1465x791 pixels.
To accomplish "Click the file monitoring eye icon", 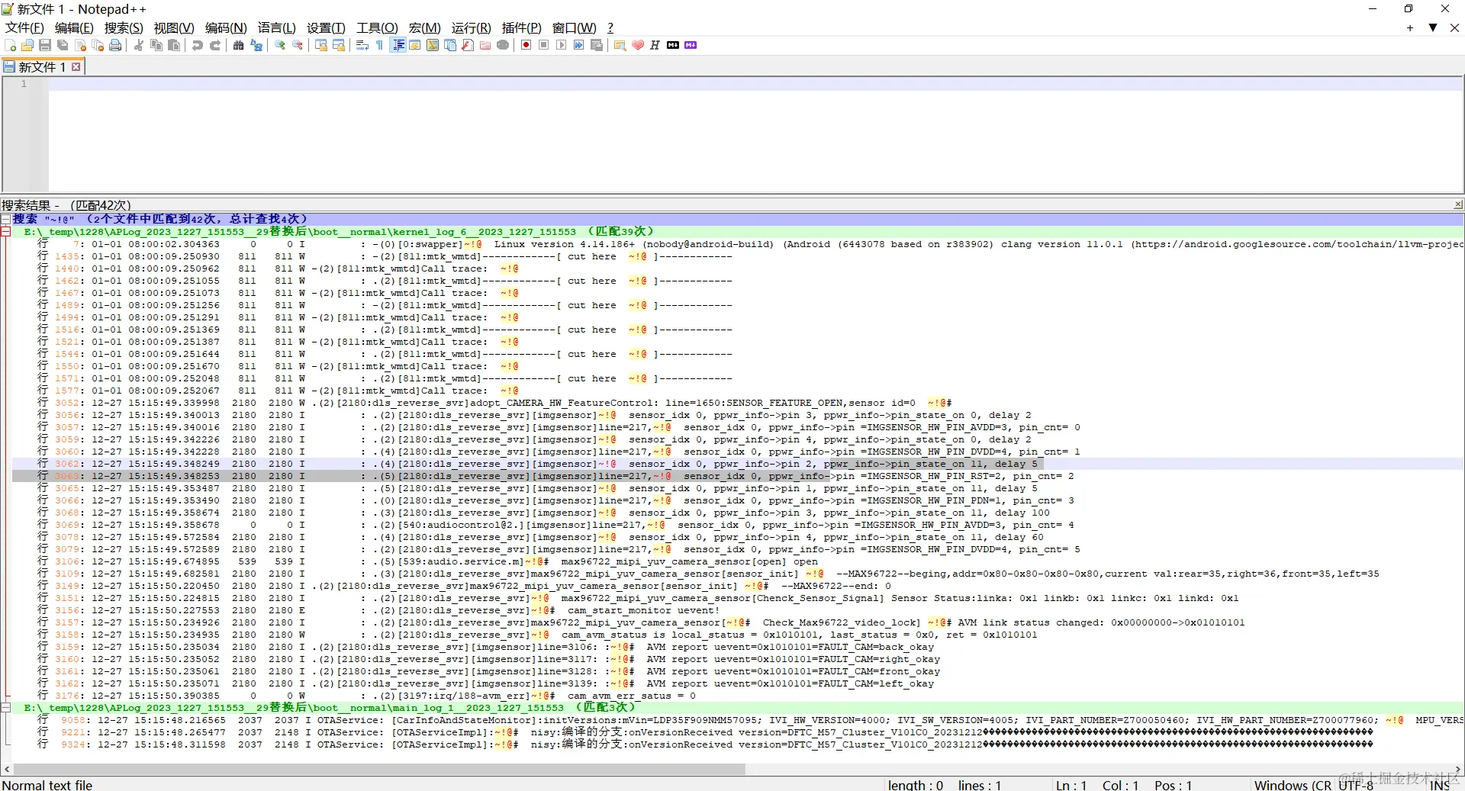I will (503, 45).
